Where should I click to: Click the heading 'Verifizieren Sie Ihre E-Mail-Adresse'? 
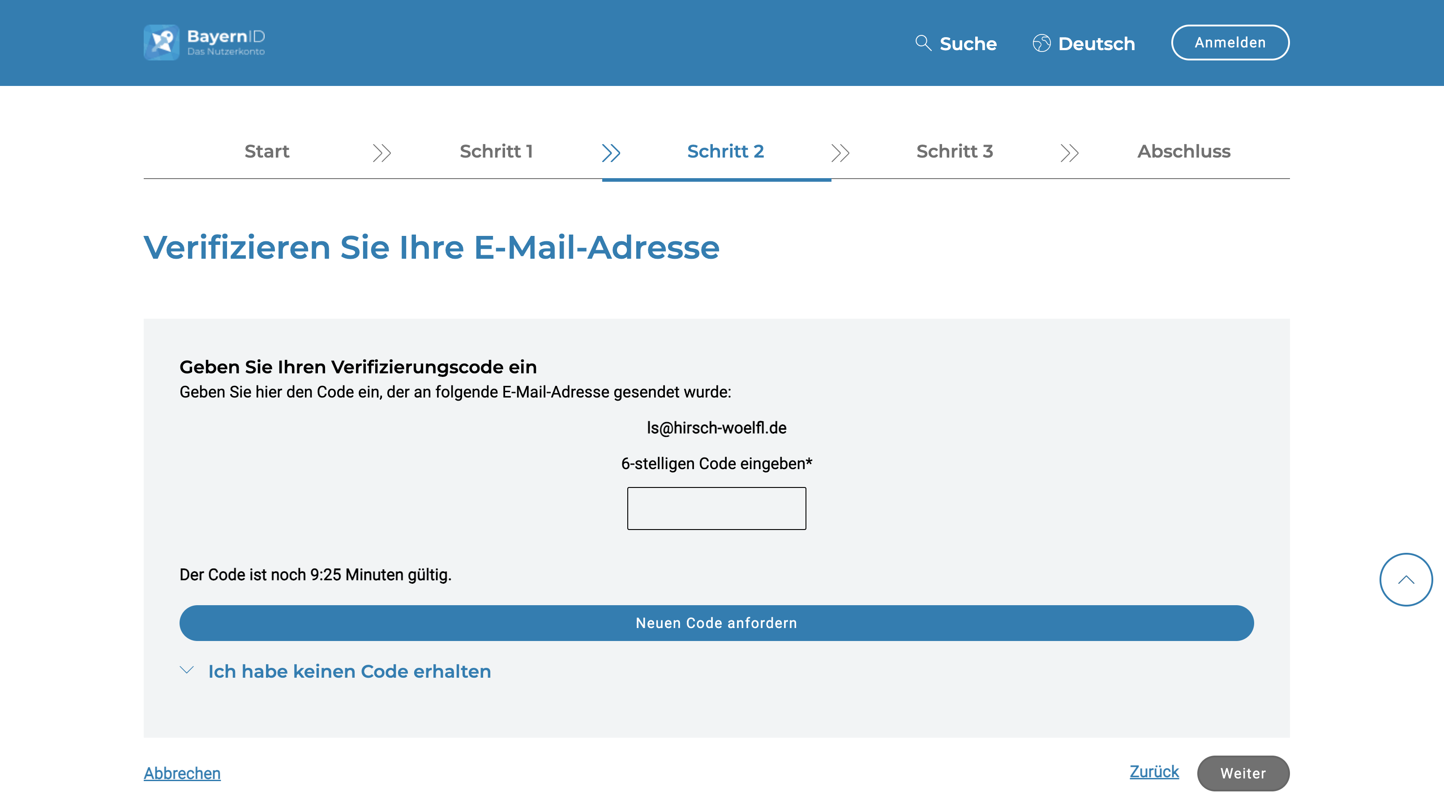pyautogui.click(x=432, y=247)
